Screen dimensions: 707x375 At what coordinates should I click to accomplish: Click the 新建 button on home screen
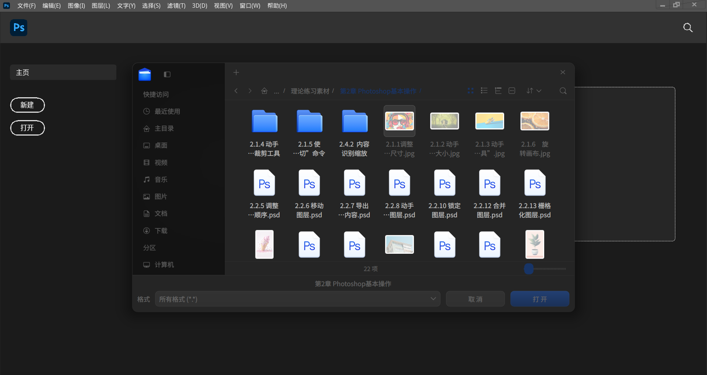click(x=27, y=105)
